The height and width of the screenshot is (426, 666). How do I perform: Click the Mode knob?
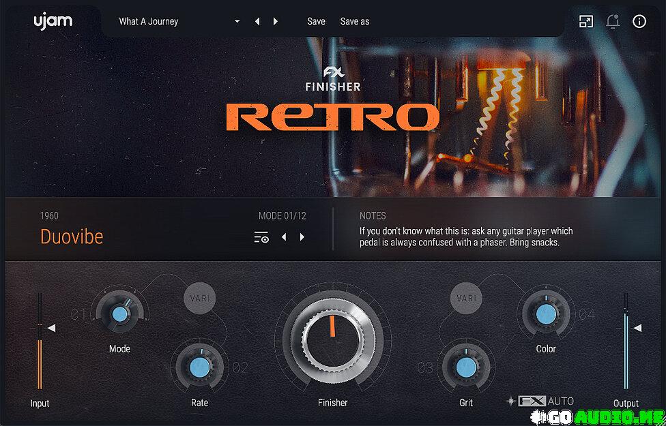[120, 314]
